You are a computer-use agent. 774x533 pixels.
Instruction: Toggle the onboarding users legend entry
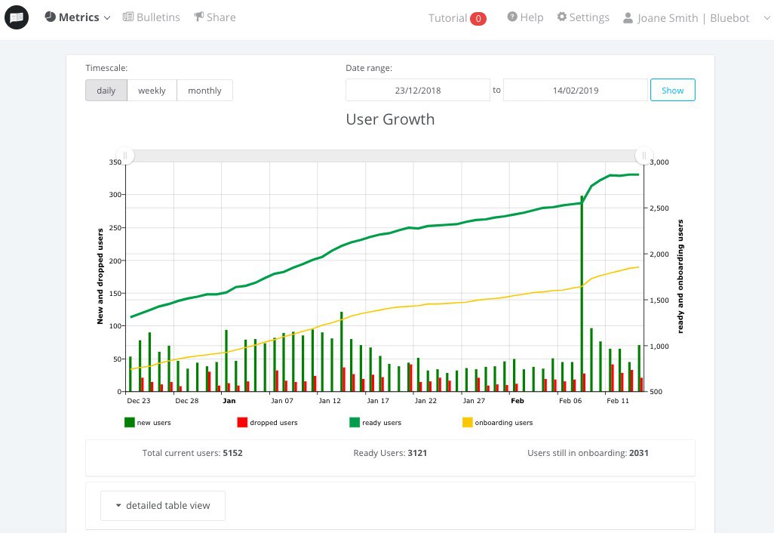(498, 422)
